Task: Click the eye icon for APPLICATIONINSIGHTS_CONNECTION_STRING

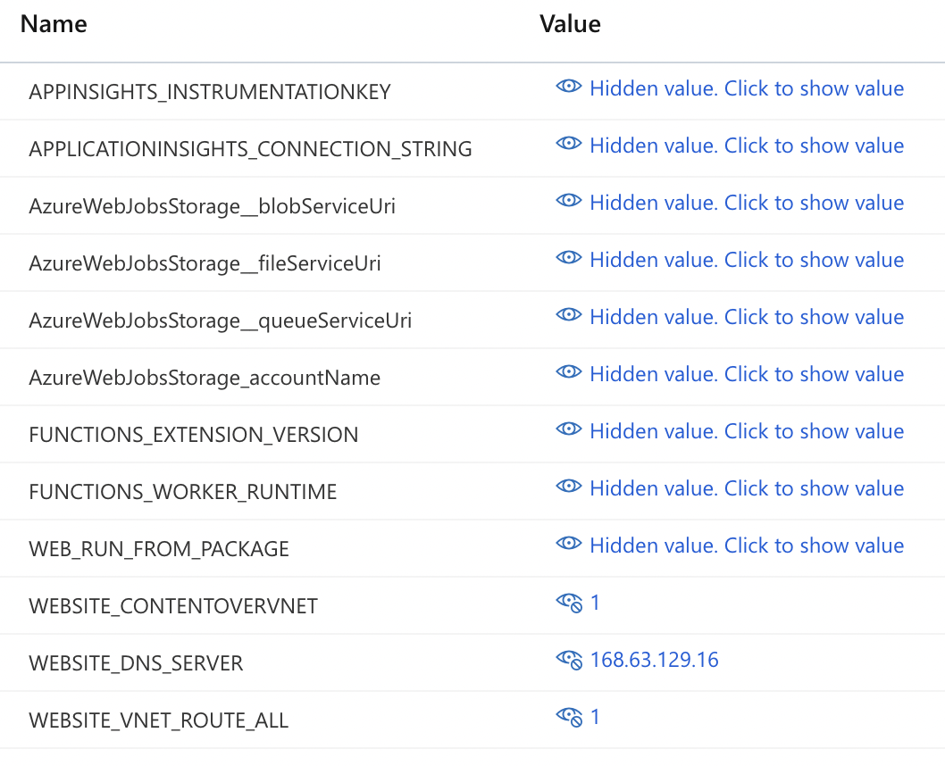Action: pos(569,146)
